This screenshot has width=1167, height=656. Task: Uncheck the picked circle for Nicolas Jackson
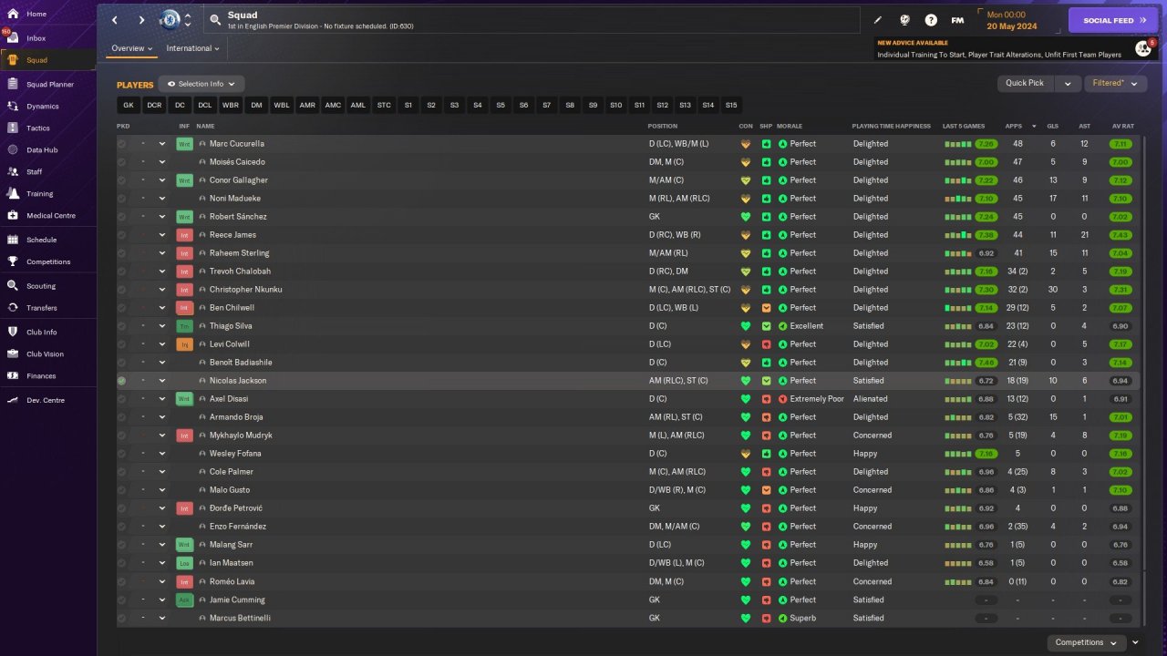coord(122,381)
